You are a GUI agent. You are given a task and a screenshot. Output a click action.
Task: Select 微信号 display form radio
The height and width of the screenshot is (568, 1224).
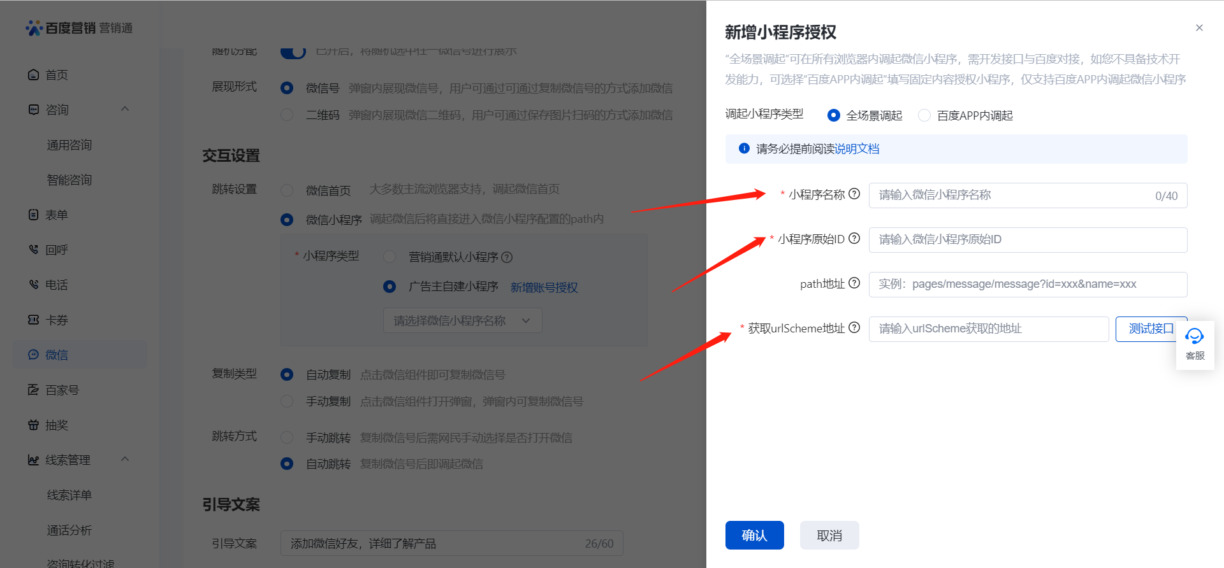tap(287, 88)
